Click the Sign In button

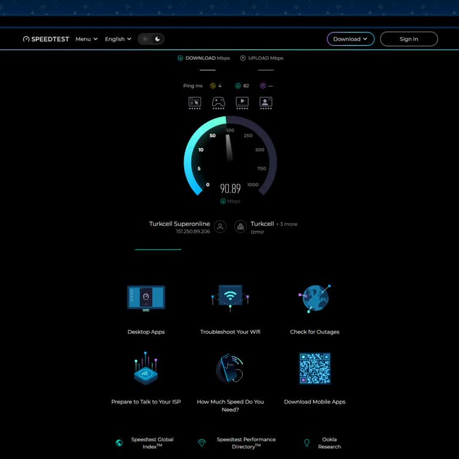click(x=409, y=39)
